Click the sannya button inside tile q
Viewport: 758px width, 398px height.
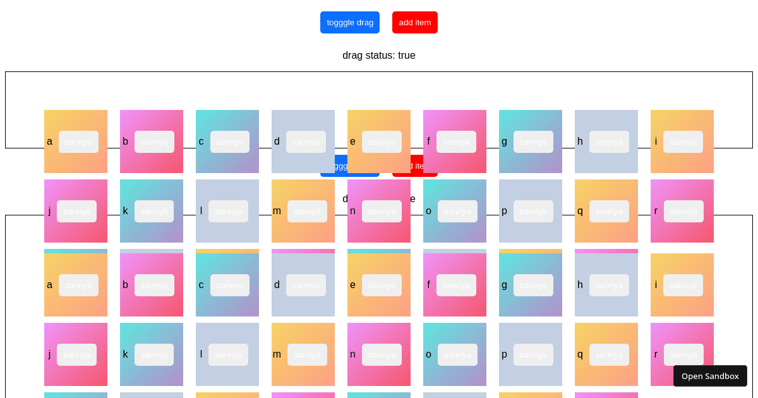click(x=608, y=211)
